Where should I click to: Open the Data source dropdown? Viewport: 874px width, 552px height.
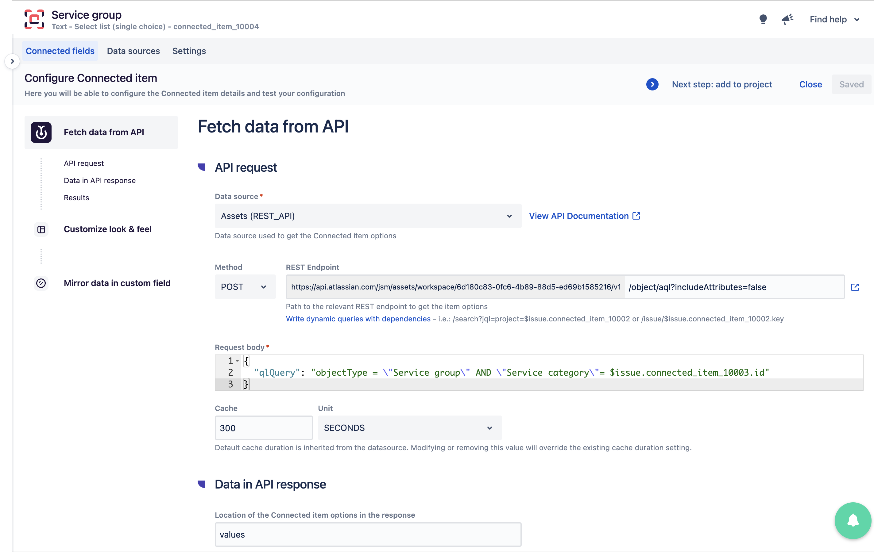[x=368, y=216]
